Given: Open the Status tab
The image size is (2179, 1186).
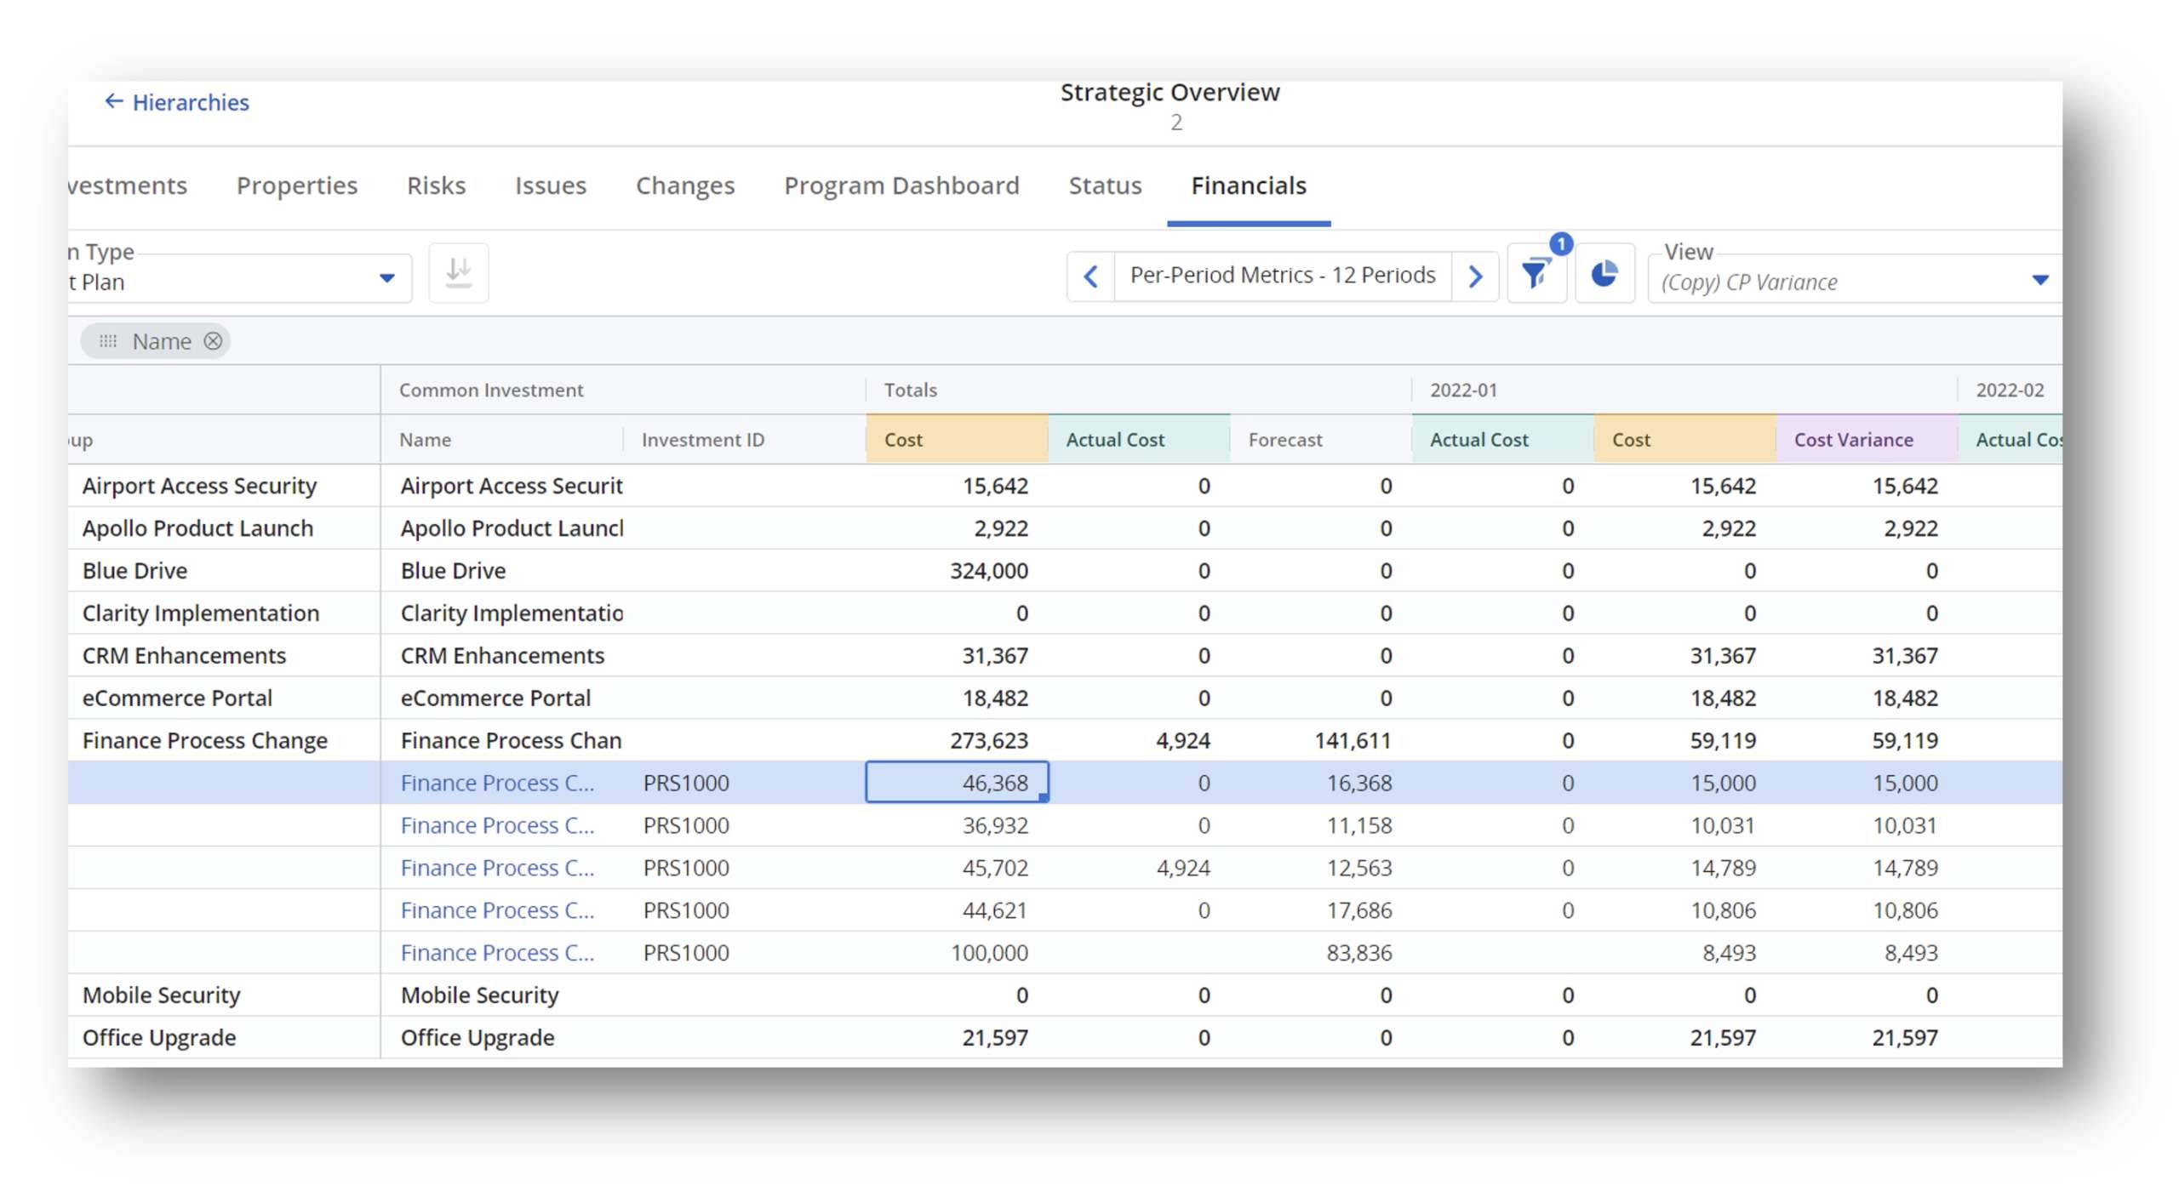Looking at the screenshot, I should pyautogui.click(x=1105, y=185).
